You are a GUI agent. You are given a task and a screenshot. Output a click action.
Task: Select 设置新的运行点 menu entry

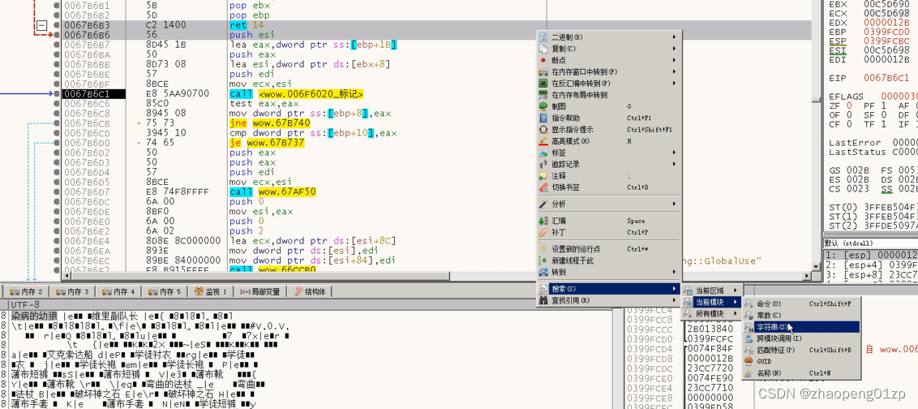tap(610, 249)
